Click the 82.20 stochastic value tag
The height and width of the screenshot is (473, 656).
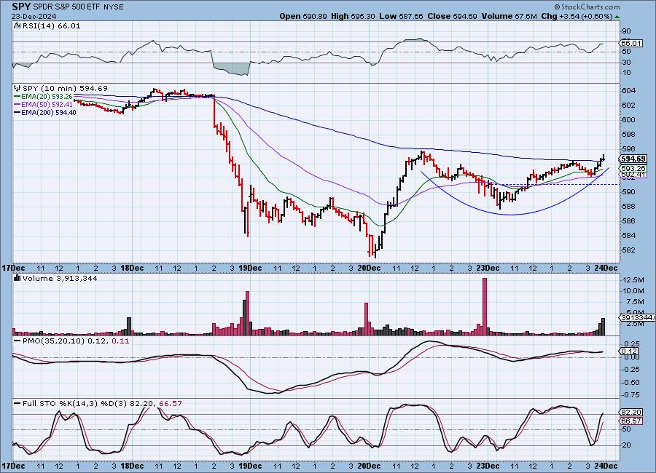pos(631,413)
